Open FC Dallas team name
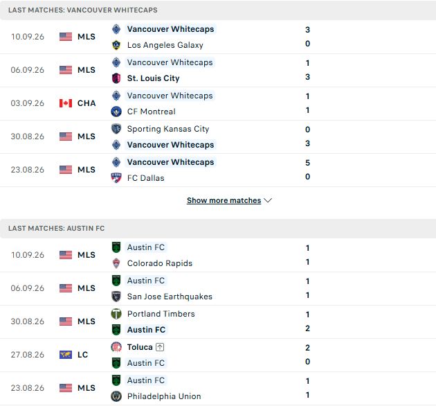The image size is (436, 406). (146, 178)
